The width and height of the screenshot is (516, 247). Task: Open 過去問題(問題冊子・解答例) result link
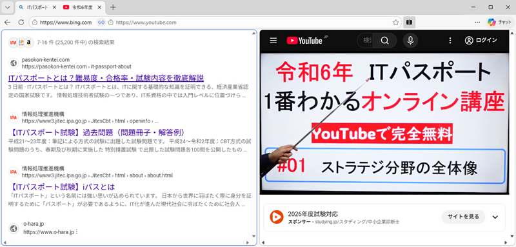pyautogui.click(x=97, y=133)
